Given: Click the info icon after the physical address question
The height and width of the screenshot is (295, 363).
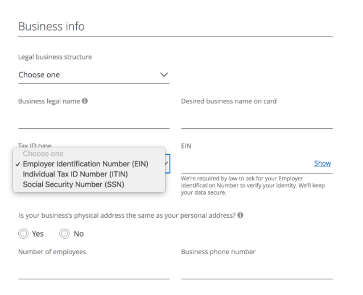Looking at the screenshot, I should coord(241,215).
